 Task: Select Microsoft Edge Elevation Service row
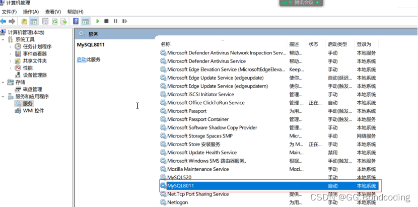coord(268,70)
